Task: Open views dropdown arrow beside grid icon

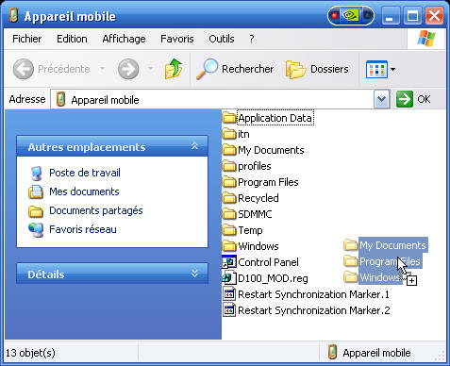Action: point(392,69)
